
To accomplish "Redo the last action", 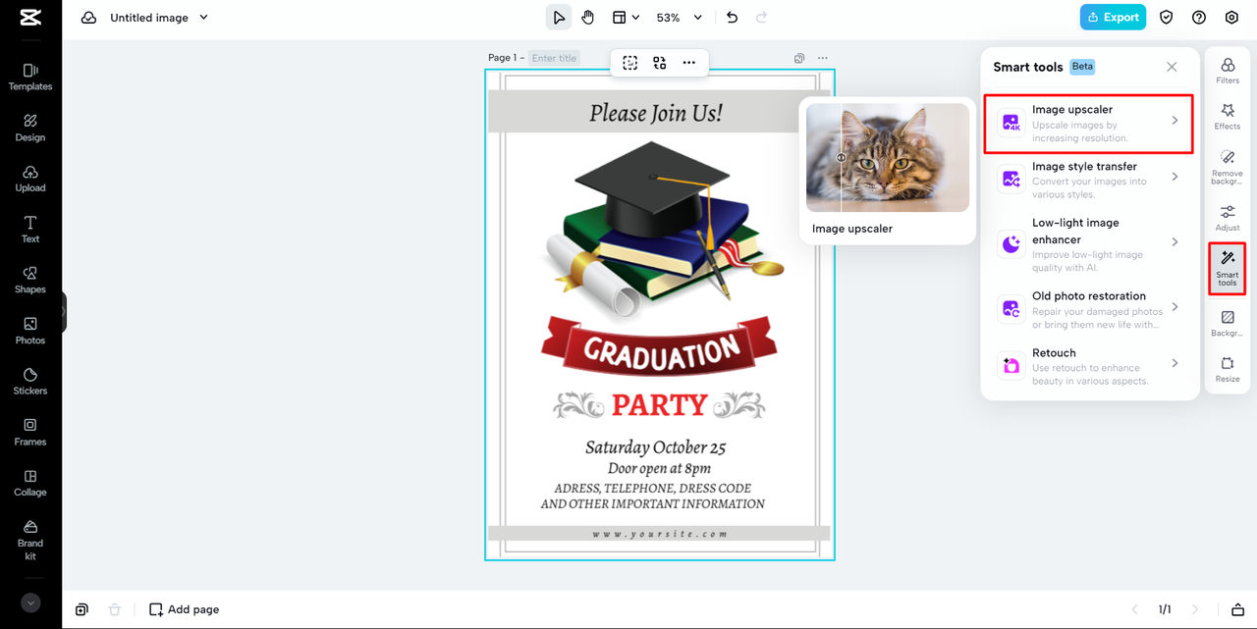I will [761, 18].
